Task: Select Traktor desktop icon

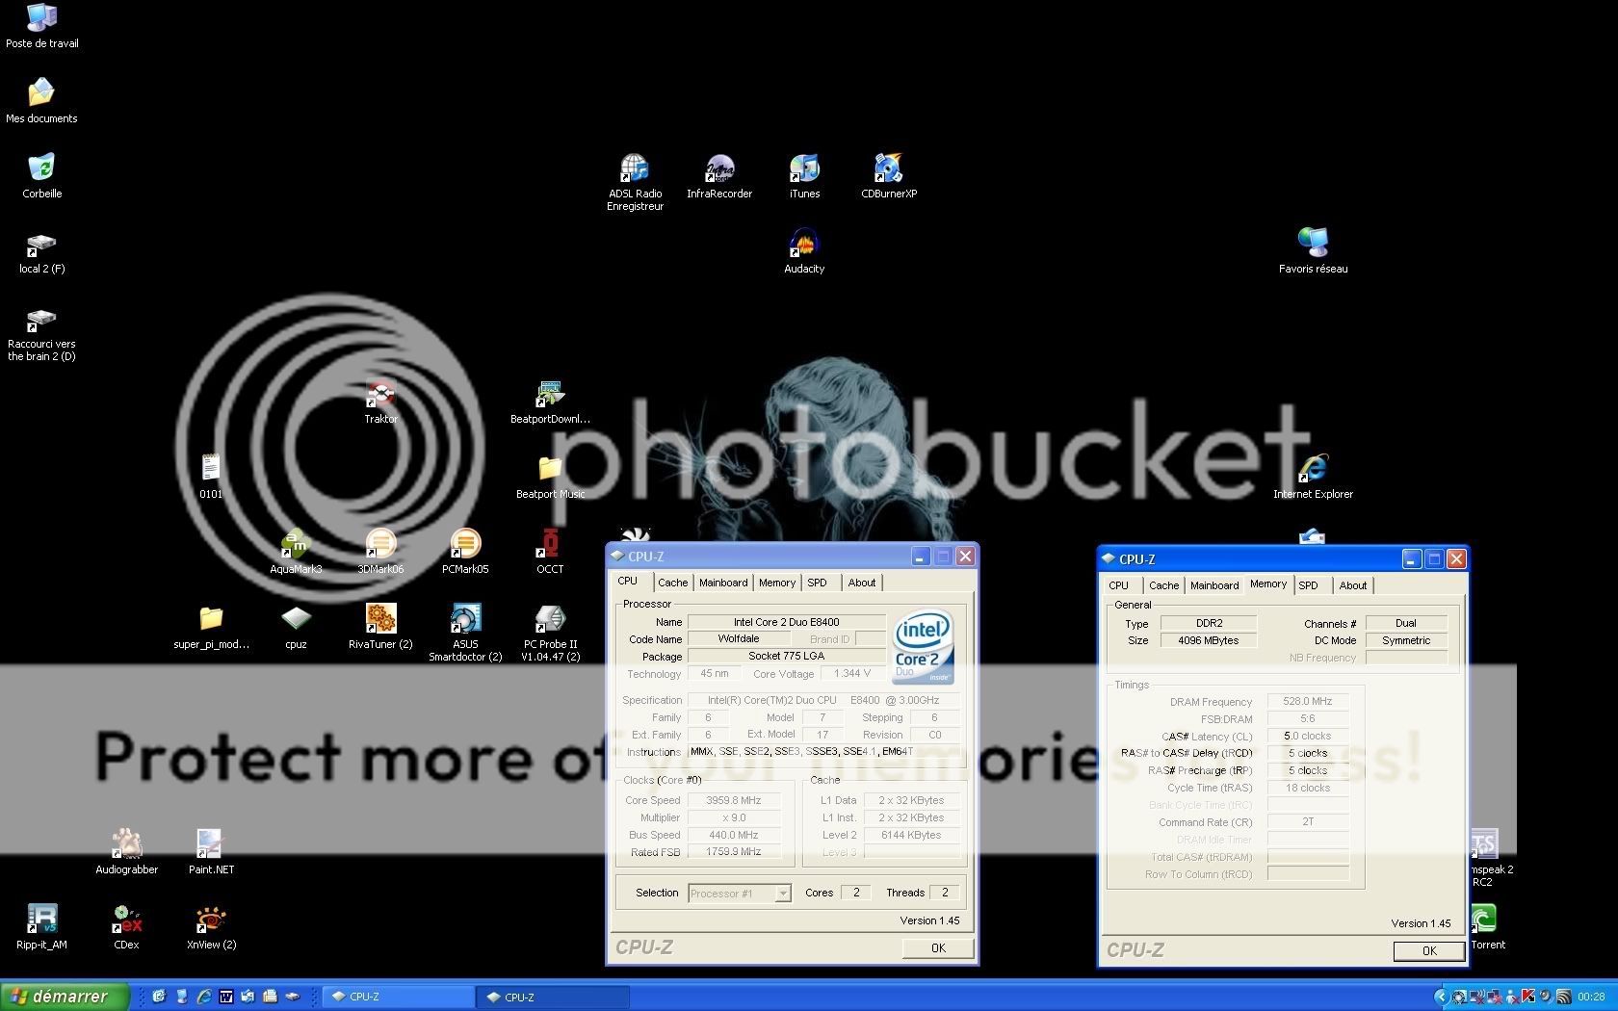Action: pyautogui.click(x=380, y=401)
